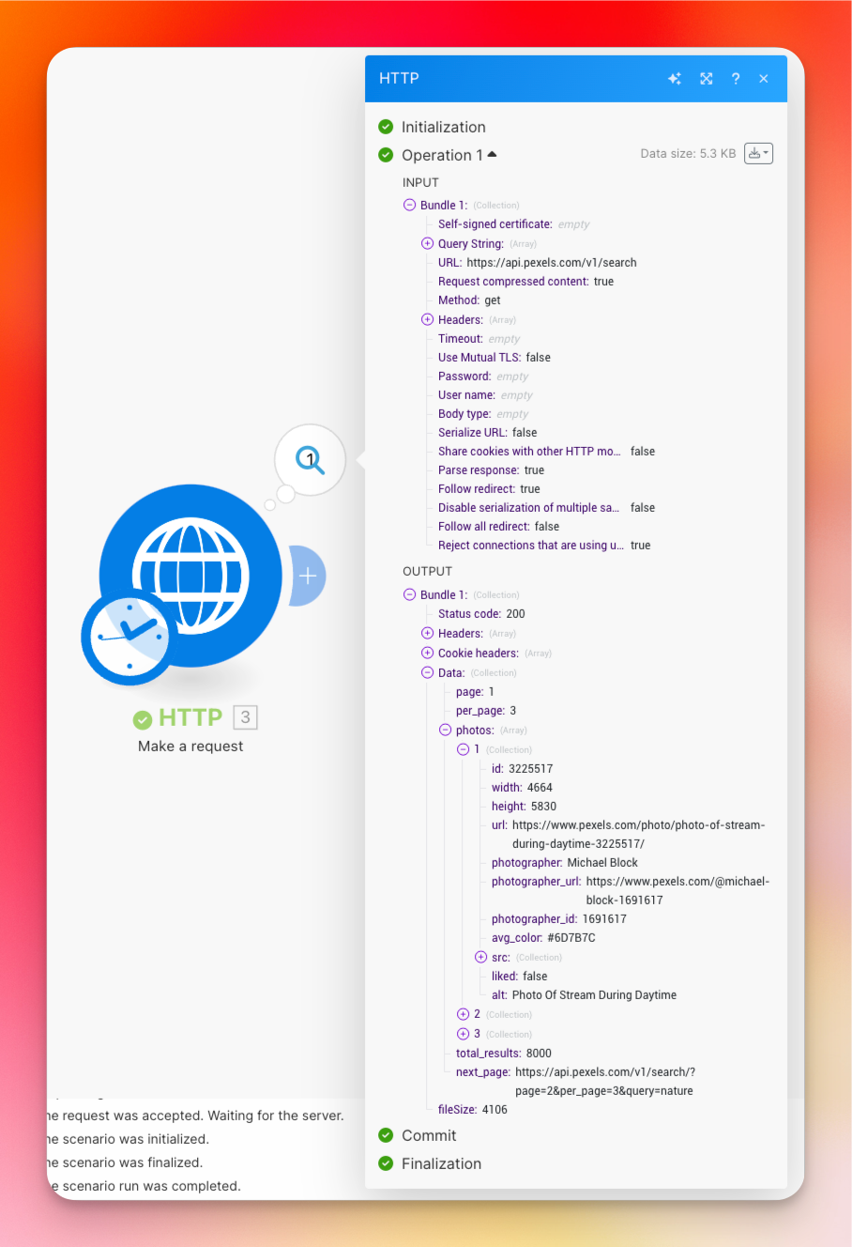Expand the input Headers array
This screenshot has height=1247, width=852.
click(428, 319)
